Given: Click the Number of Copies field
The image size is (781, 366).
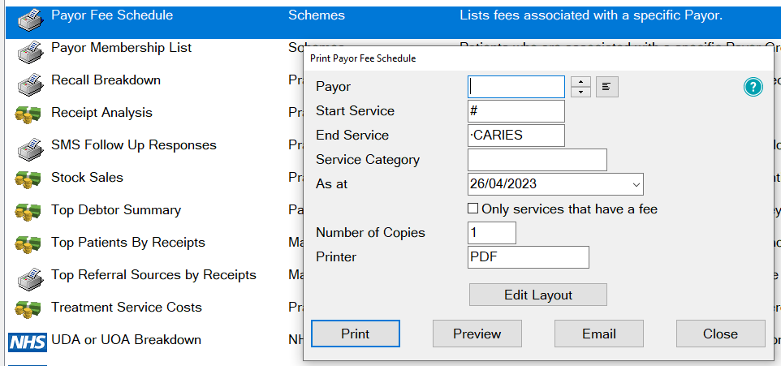Looking at the screenshot, I should pos(492,233).
